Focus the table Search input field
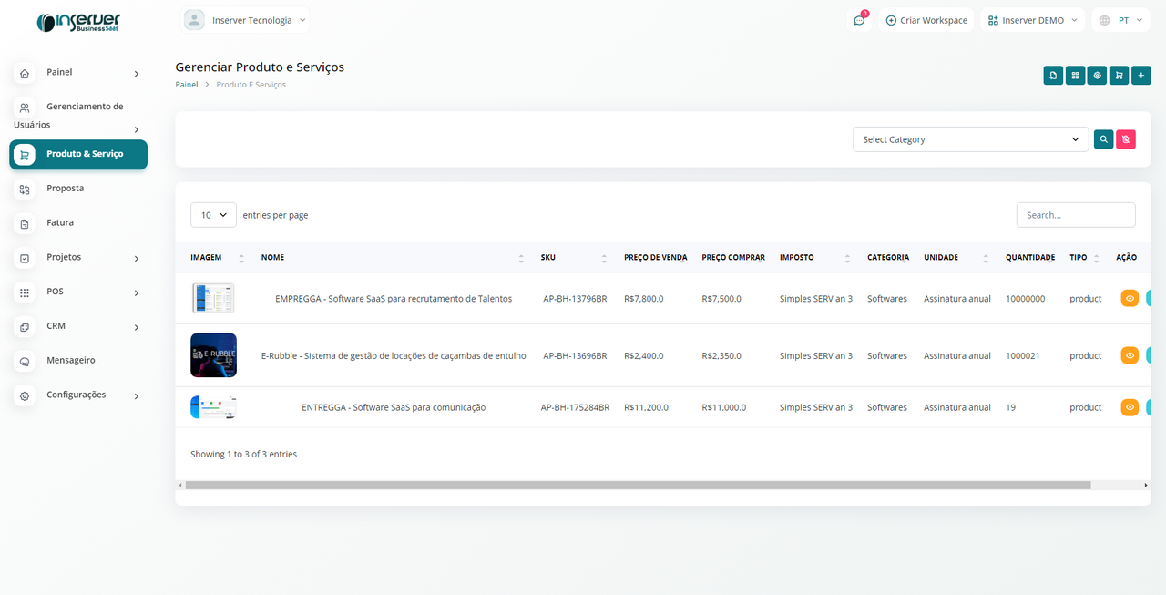This screenshot has width=1166, height=595. click(1075, 215)
